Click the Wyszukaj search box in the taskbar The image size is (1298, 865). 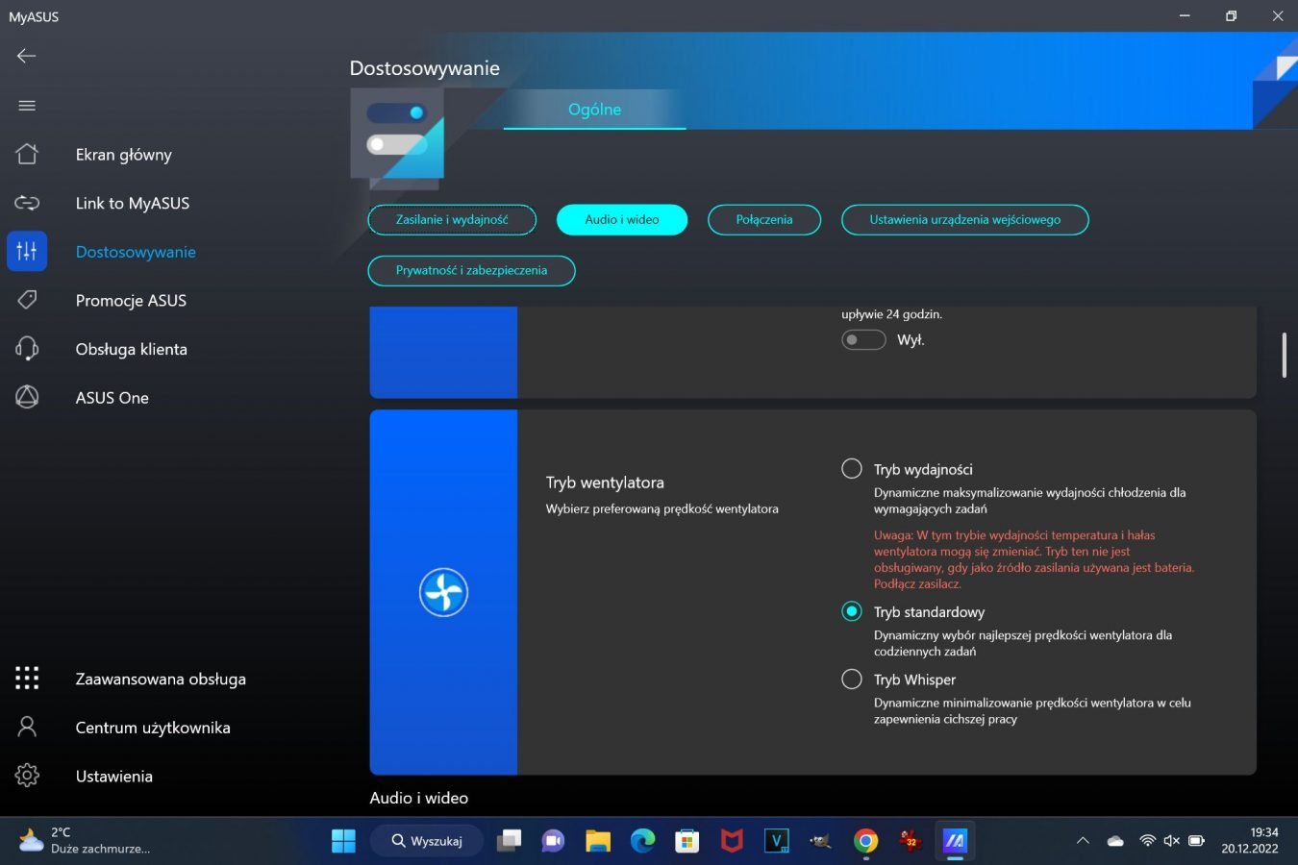427,841
